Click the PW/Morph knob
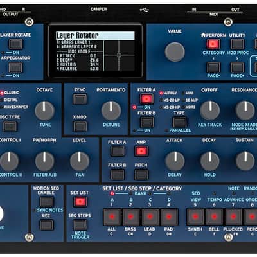The height and width of the screenshot is (257, 257). (x=44, y=161)
